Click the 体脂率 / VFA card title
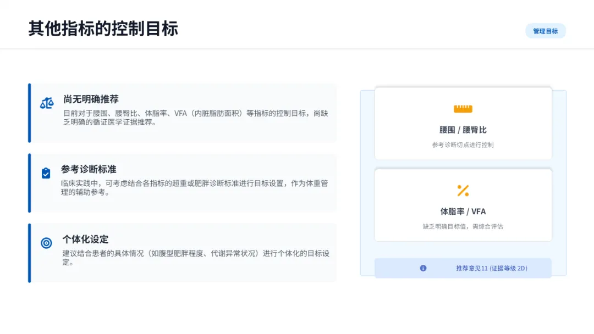The height and width of the screenshot is (334, 594). coord(463,211)
